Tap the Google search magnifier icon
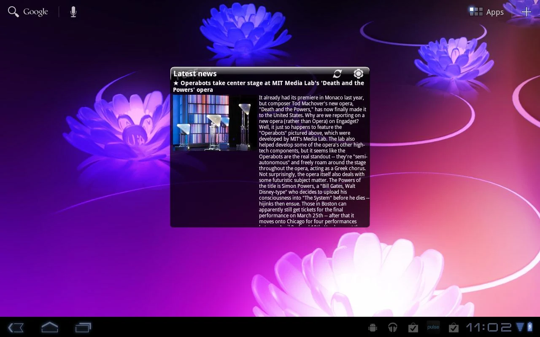Screen dimensions: 540x337 [13, 12]
